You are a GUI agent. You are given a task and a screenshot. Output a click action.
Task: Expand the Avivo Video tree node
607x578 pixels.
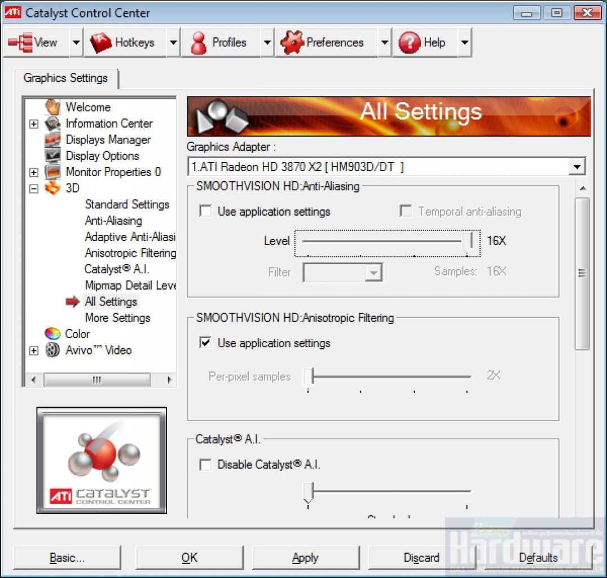point(34,351)
